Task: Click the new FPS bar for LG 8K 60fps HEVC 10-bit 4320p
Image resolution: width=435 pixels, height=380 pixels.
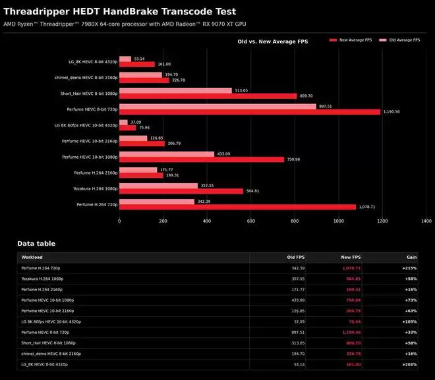Action: coord(128,128)
